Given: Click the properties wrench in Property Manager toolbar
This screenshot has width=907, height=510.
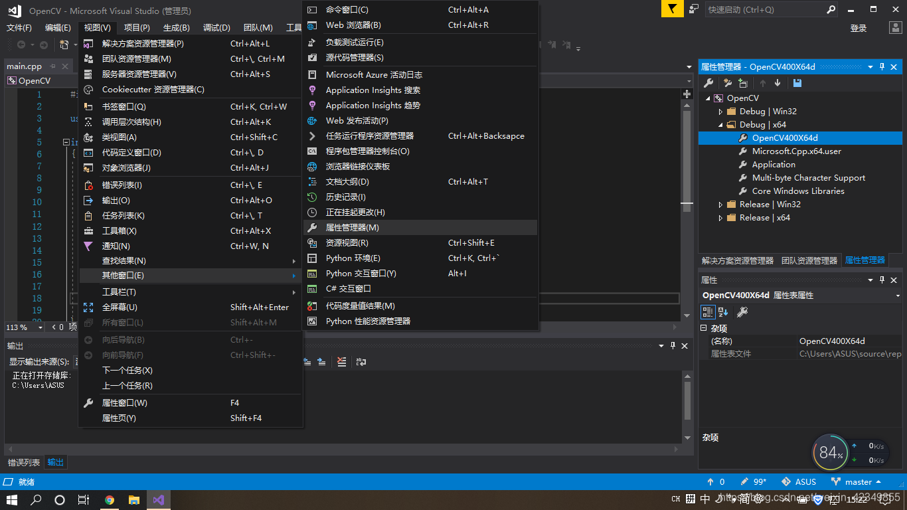Looking at the screenshot, I should [x=708, y=83].
